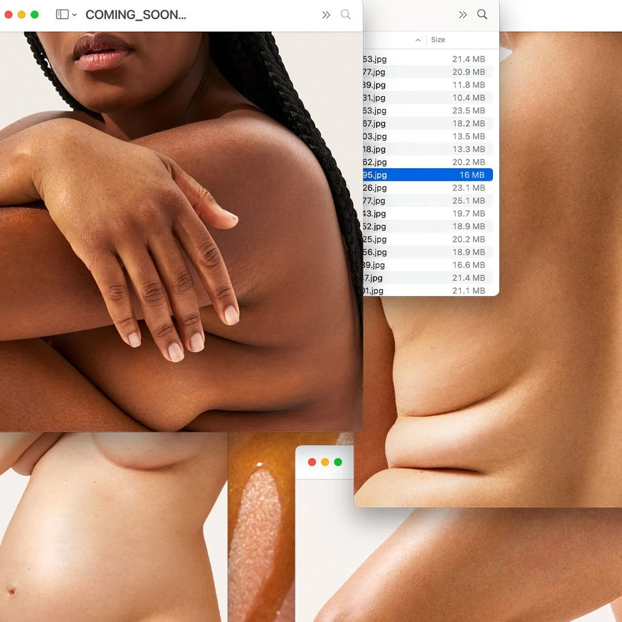This screenshot has width=622, height=622.
Task: Select the 43.jpg file sized 19.7 MB
Action: tap(427, 214)
